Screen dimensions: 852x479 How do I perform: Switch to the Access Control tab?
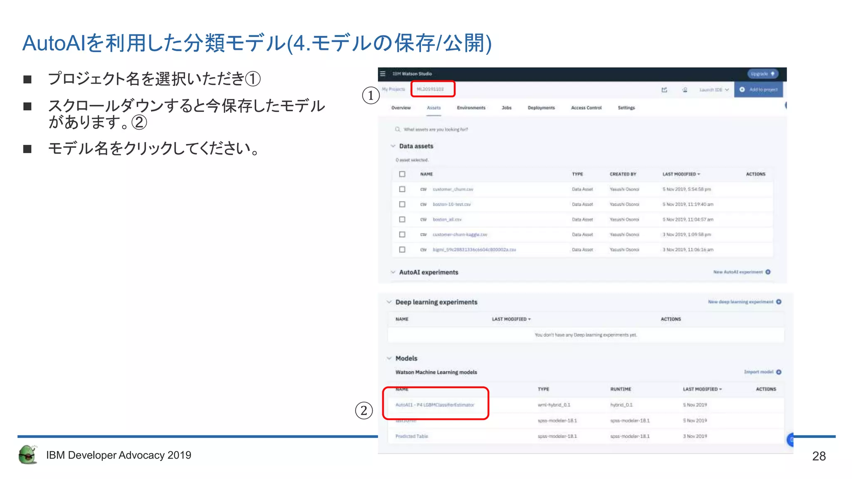pos(587,108)
